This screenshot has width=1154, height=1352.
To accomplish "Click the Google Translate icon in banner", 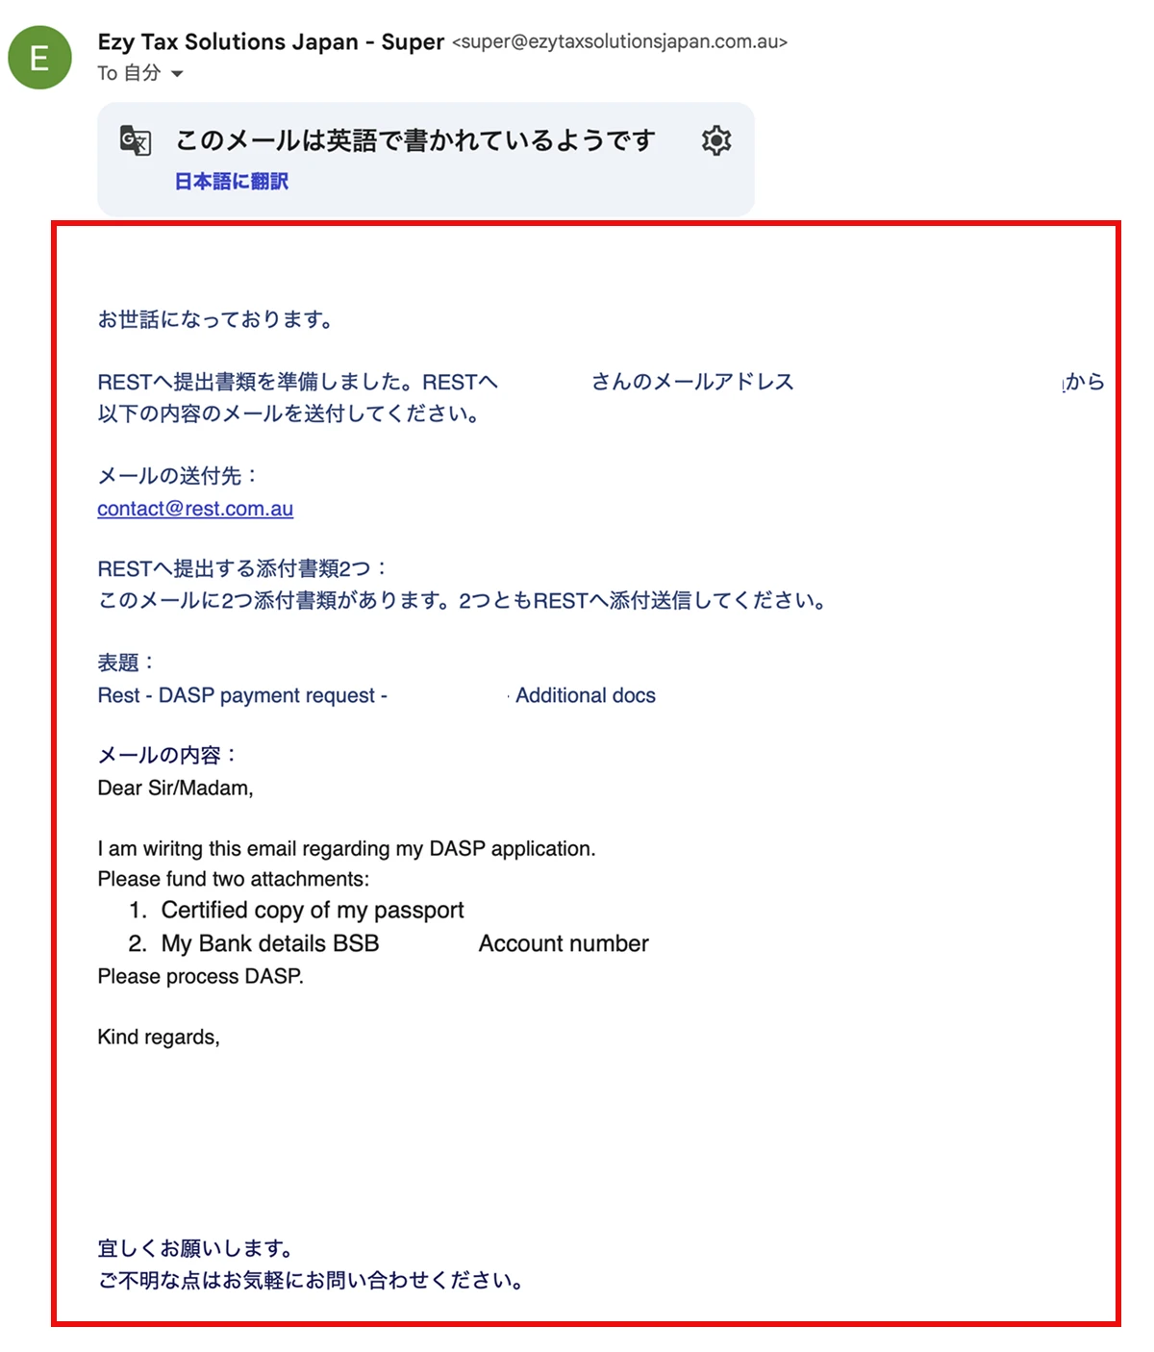I will [136, 140].
